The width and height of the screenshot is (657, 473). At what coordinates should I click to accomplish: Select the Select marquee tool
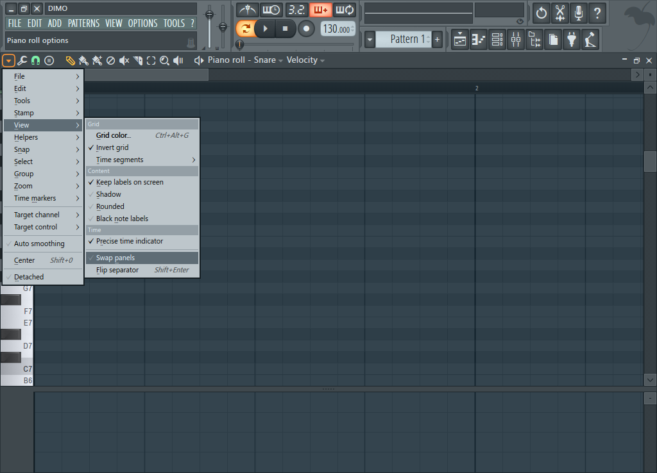[x=151, y=61]
